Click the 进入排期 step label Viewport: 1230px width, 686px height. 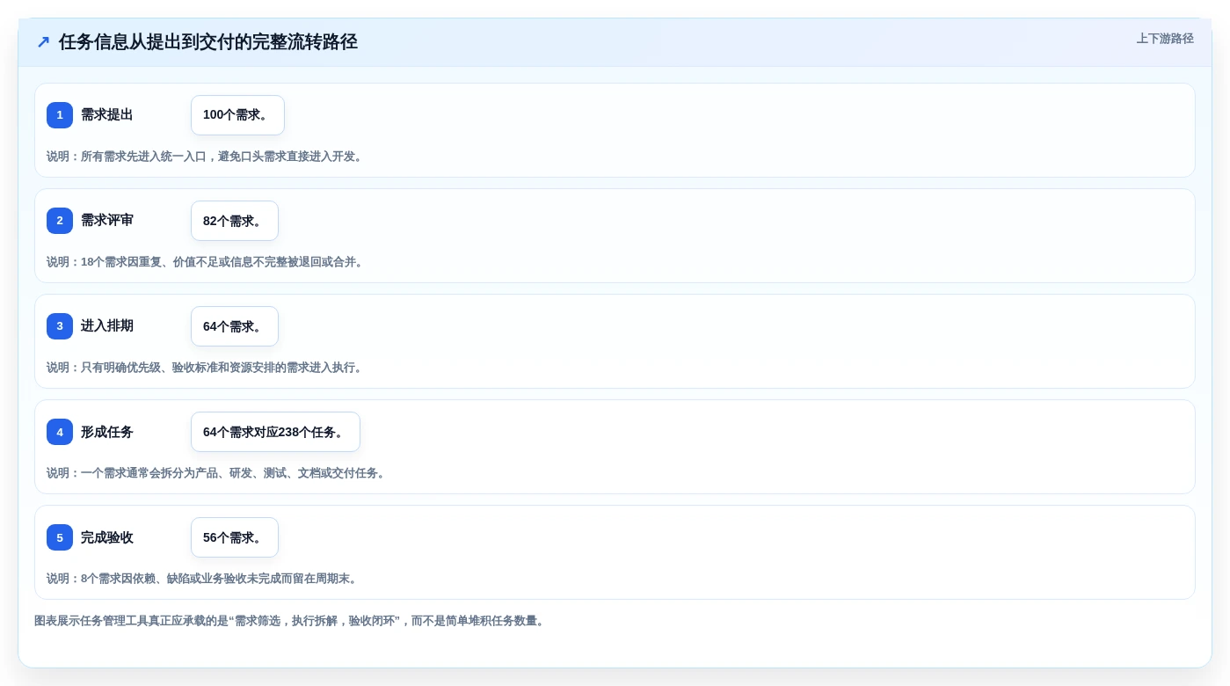point(107,326)
